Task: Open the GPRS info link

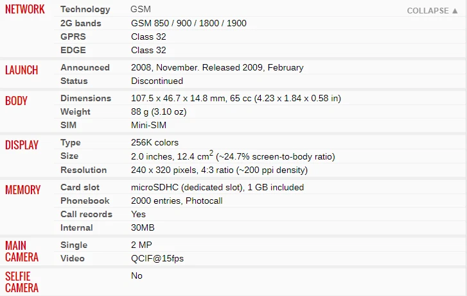Action: (x=73, y=37)
